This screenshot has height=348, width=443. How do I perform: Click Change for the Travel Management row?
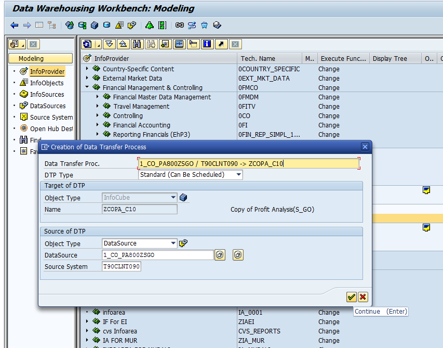329,107
